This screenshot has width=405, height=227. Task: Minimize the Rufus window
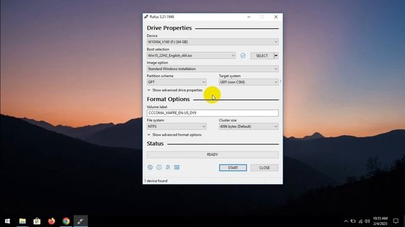[249, 17]
